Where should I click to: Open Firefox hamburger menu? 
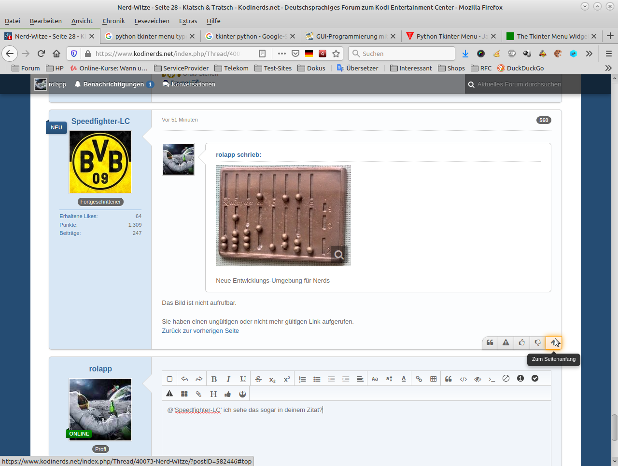click(609, 54)
